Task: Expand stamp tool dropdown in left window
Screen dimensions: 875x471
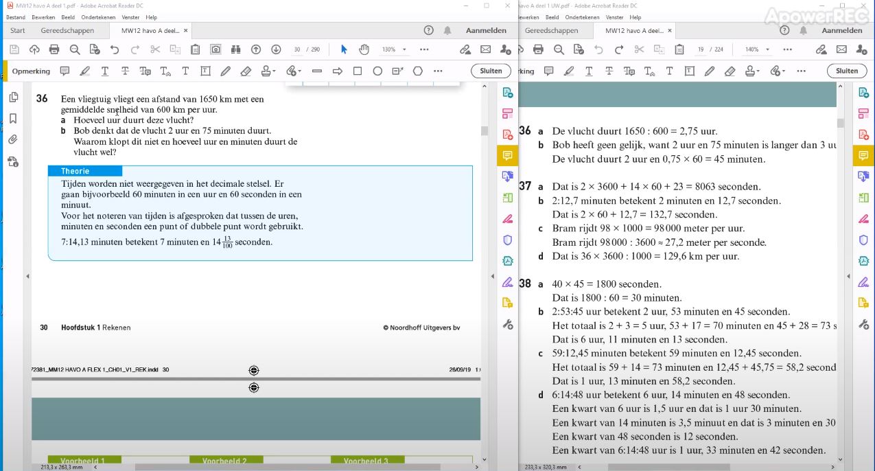Action: 274,71
